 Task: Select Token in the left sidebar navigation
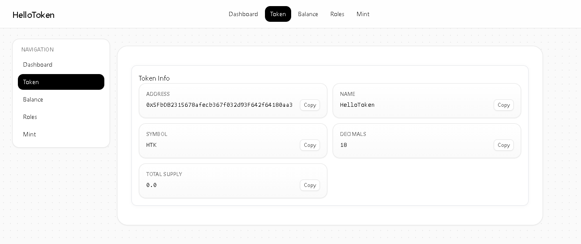(x=61, y=82)
